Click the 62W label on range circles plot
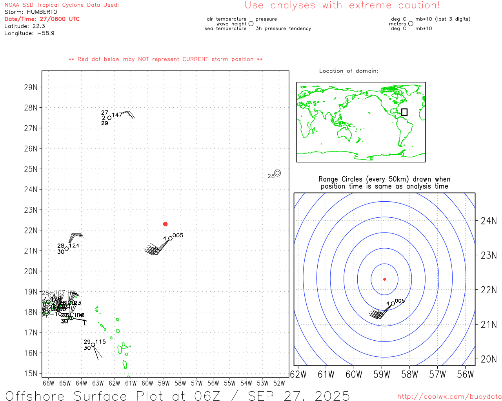Image resolution: width=502 pixels, height=401 pixels. click(x=298, y=374)
